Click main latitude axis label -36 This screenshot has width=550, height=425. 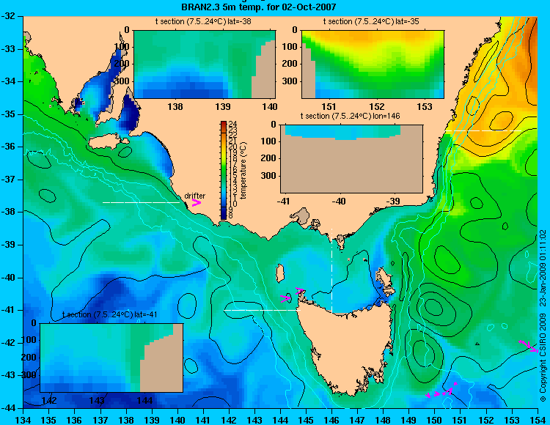(x=8, y=147)
